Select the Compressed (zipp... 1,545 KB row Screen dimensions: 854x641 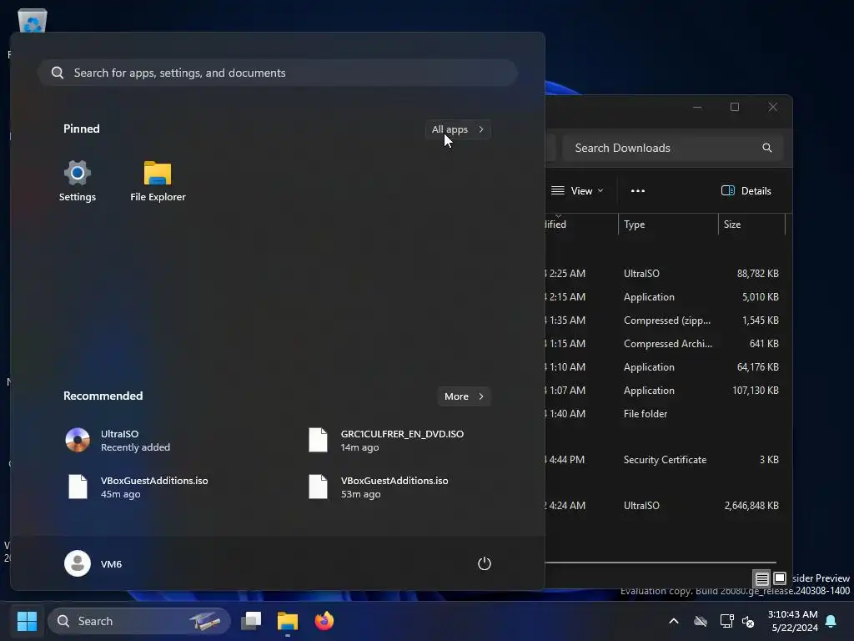click(665, 320)
